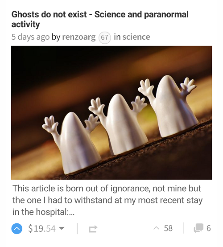Click the small votes caret icon
The image size is (223, 247).
[157, 228]
